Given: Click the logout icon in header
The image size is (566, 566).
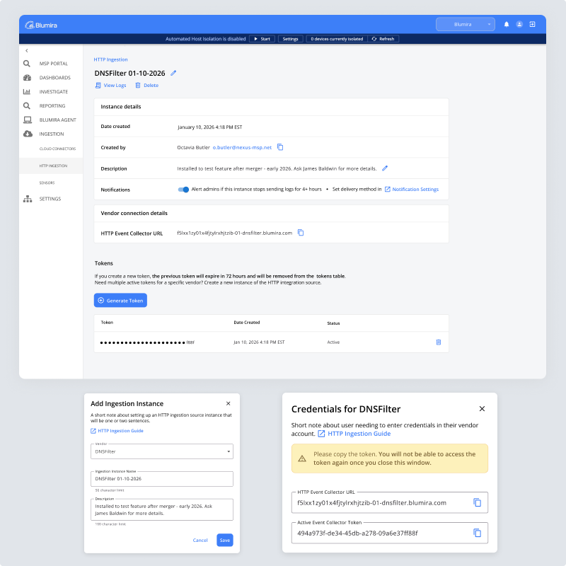Looking at the screenshot, I should click(532, 24).
